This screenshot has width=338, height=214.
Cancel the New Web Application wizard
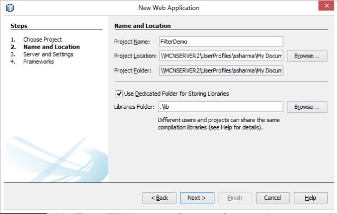(x=273, y=198)
